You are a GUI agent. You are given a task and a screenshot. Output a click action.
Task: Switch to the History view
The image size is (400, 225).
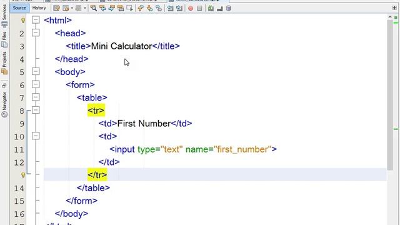(39, 8)
